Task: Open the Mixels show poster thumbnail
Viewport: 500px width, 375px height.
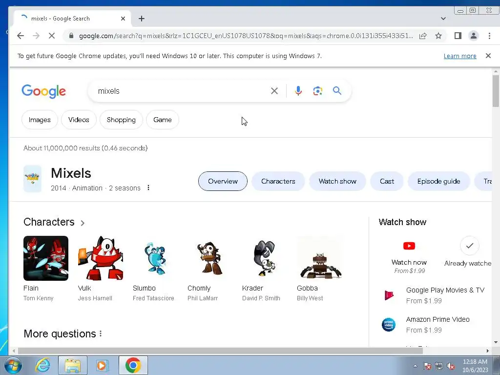Action: point(33,179)
